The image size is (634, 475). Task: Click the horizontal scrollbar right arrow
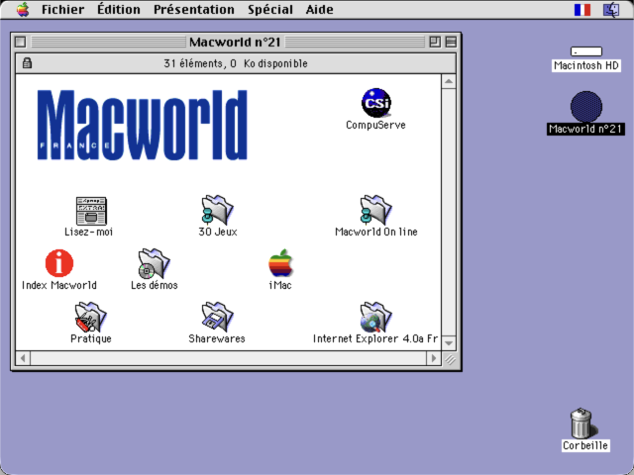click(434, 358)
